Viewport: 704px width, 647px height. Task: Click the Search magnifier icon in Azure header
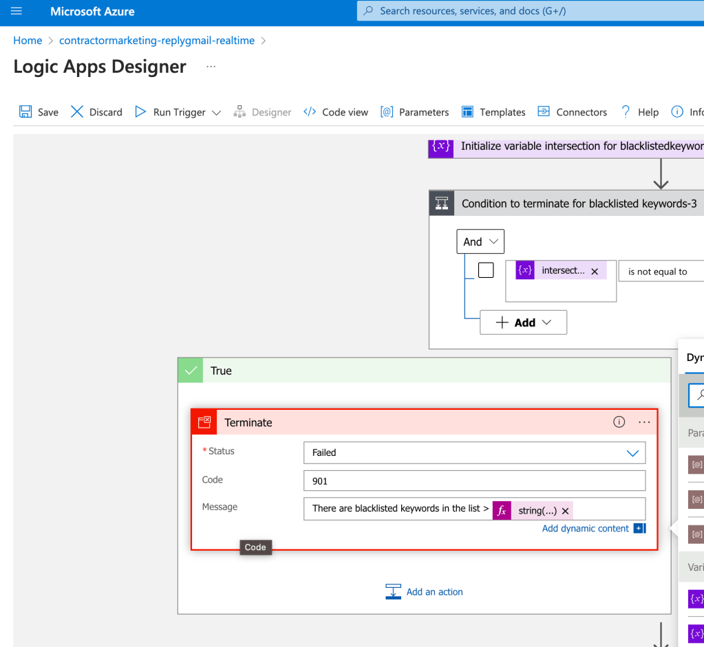[368, 10]
